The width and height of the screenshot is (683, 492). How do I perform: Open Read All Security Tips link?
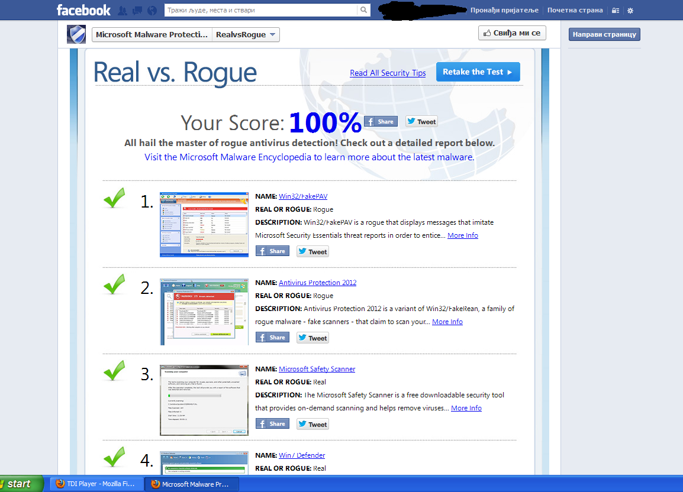coord(388,73)
